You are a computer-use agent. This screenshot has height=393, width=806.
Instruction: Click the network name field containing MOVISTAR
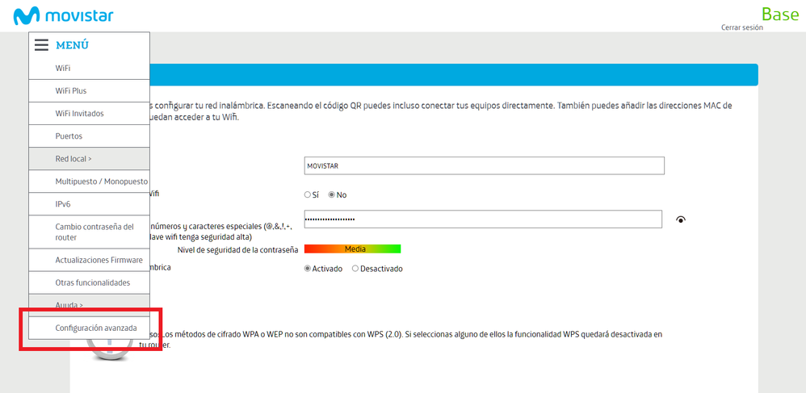(484, 165)
